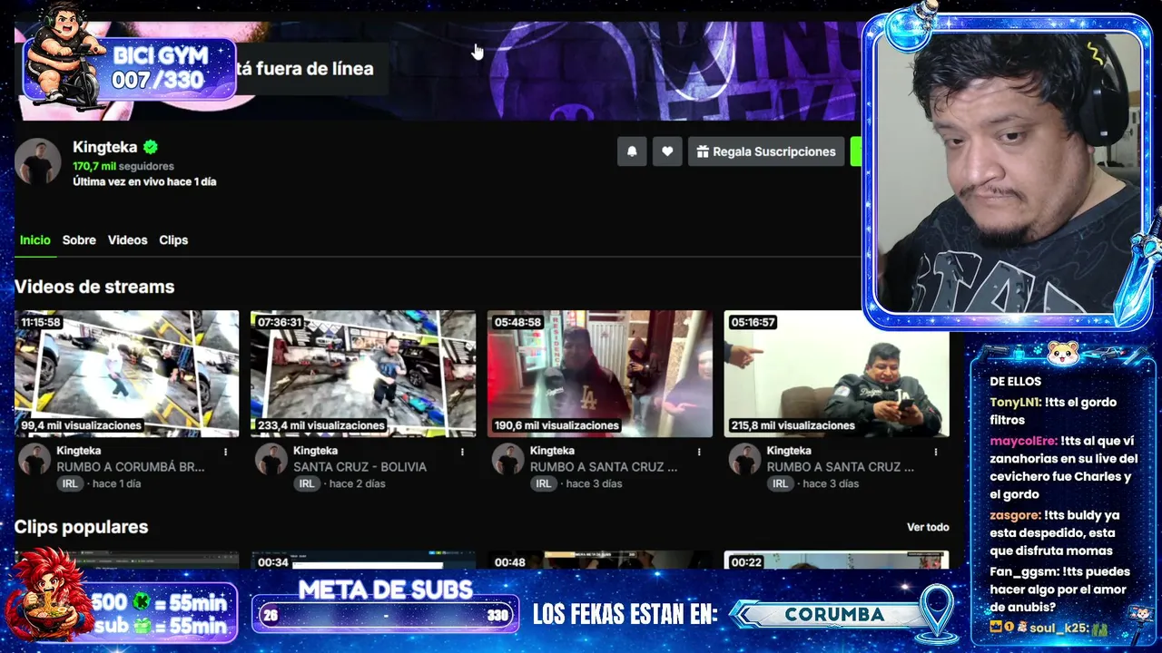This screenshot has width=1162, height=653.
Task: Click chat username maycolEre
Action: 1023,441
